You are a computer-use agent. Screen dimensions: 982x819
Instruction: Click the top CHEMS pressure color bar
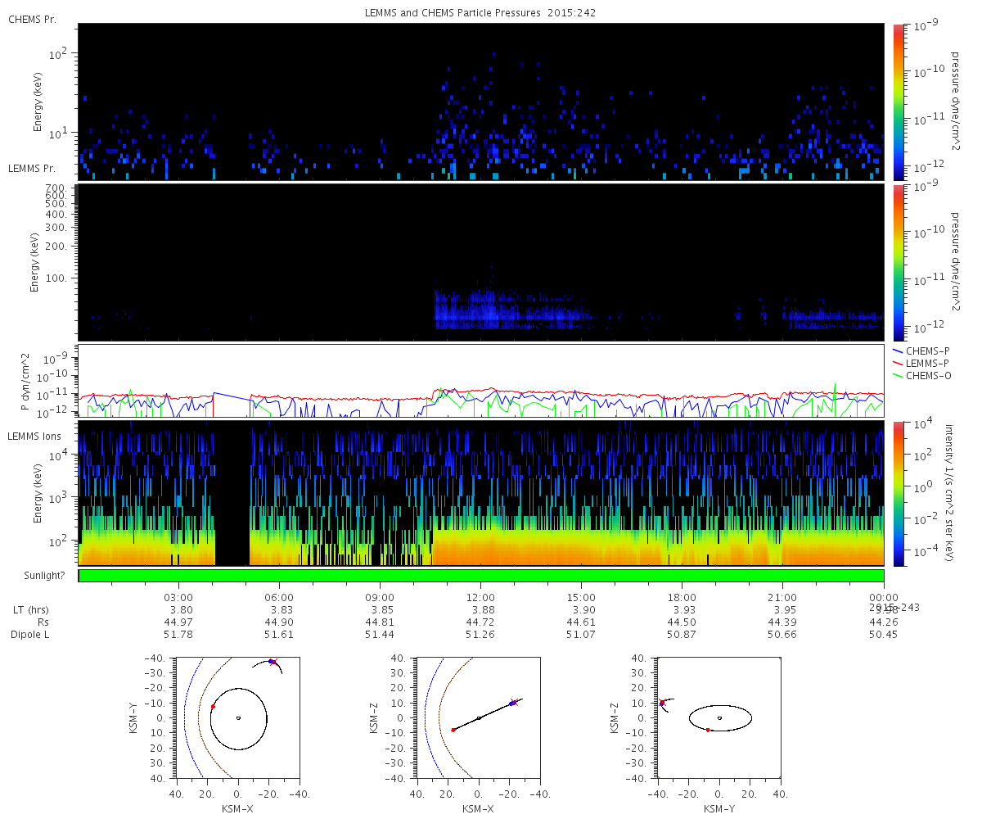tap(898, 102)
